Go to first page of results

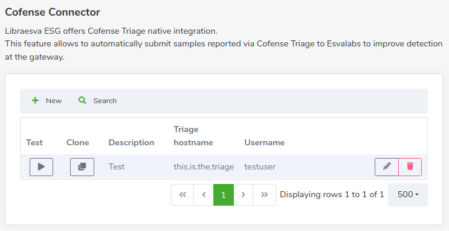click(x=183, y=195)
